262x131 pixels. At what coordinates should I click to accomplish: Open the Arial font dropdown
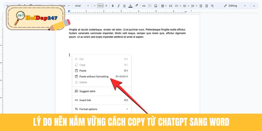82,6
